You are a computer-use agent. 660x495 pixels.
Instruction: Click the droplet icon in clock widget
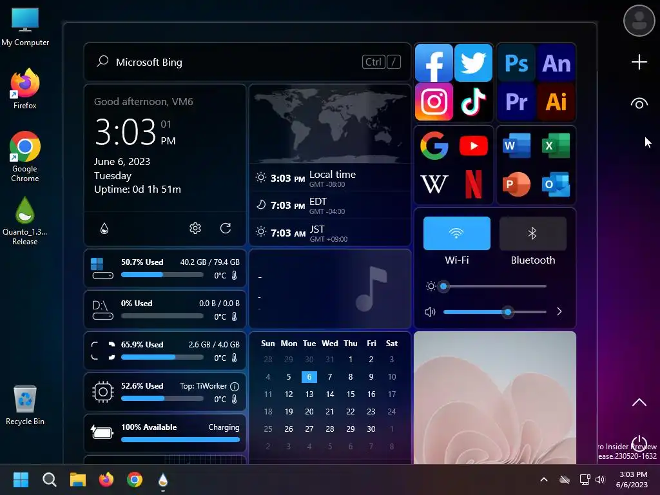pos(104,228)
